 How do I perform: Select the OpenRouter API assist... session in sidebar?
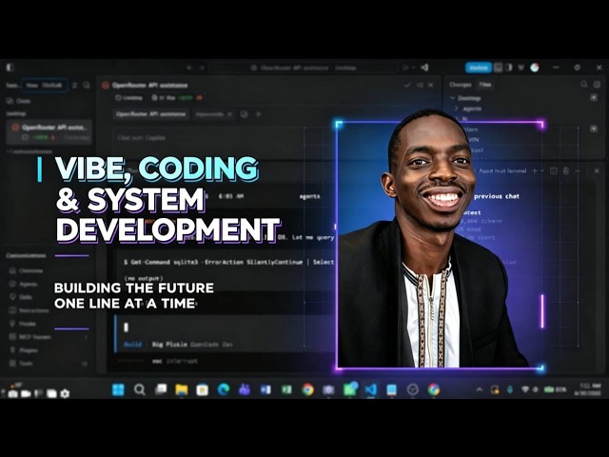pos(49,132)
